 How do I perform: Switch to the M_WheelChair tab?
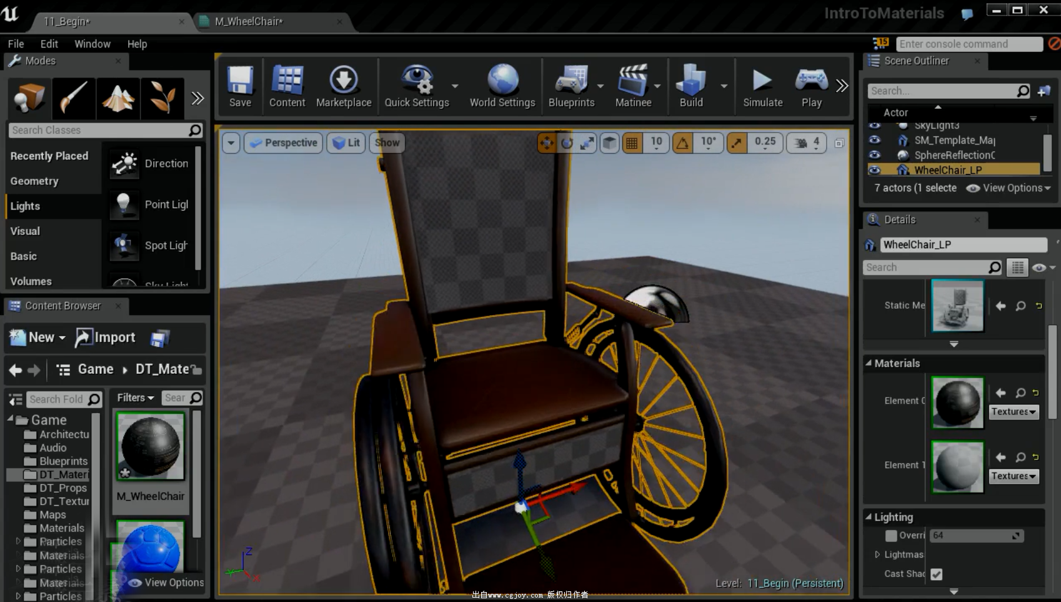(x=272, y=21)
